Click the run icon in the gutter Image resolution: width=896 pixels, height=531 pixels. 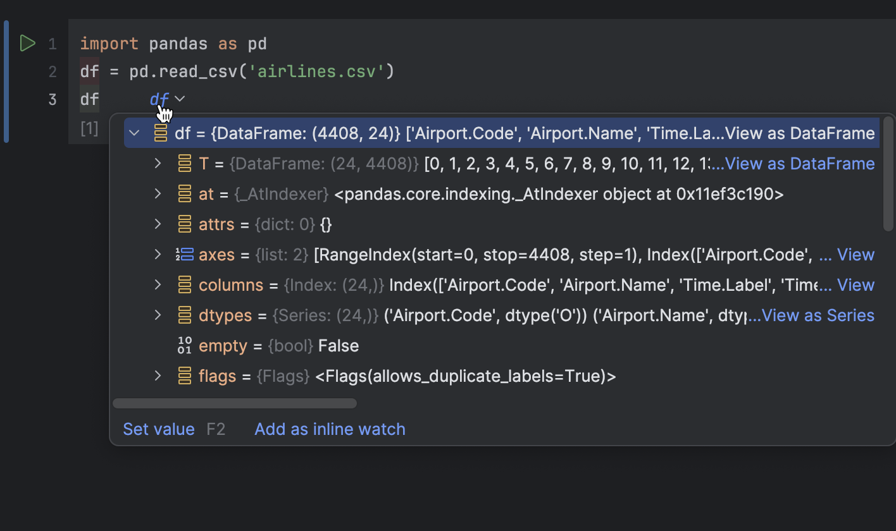(x=27, y=43)
